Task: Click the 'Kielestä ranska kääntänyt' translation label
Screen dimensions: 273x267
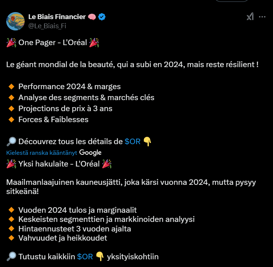Action: (x=41, y=153)
